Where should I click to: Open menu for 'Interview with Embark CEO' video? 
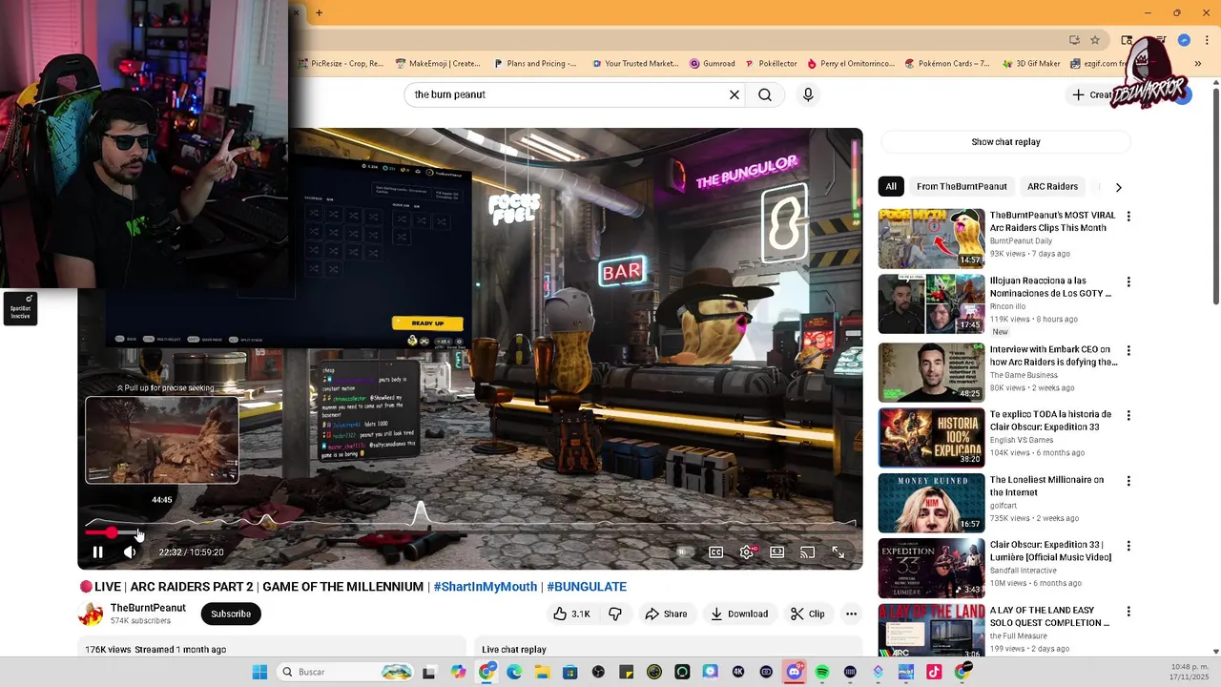[x=1128, y=350]
